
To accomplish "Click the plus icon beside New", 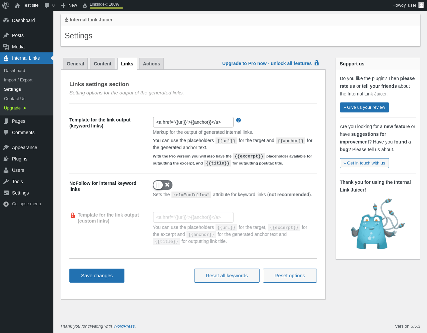I will pyautogui.click(x=63, y=5).
